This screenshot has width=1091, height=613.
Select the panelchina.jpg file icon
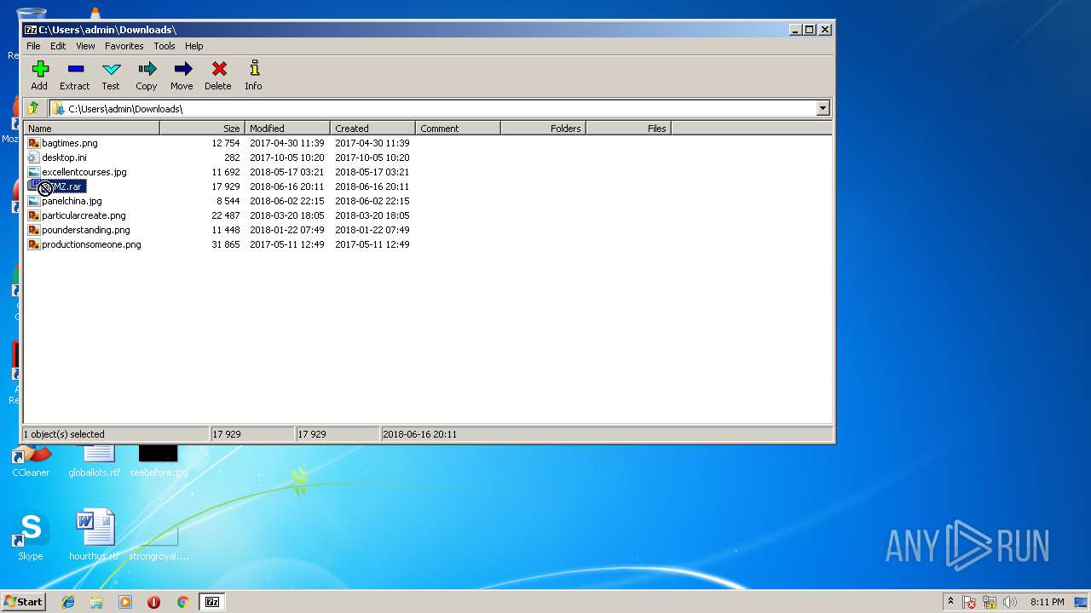[x=34, y=201]
